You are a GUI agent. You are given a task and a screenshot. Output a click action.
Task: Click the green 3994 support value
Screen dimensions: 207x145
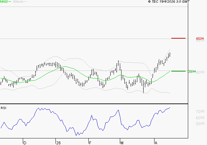click(192, 72)
